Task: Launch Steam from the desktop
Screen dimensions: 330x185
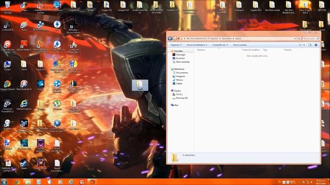Action: (x=24, y=164)
